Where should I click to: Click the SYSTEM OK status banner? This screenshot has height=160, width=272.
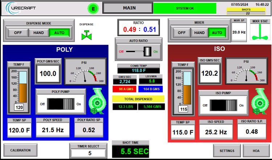click(x=185, y=8)
